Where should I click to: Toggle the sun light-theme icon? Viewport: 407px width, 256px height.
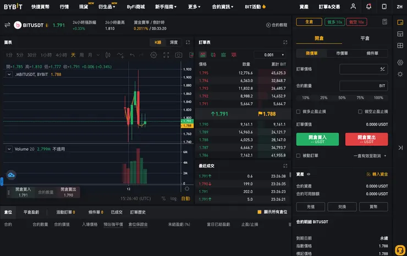point(400,74)
